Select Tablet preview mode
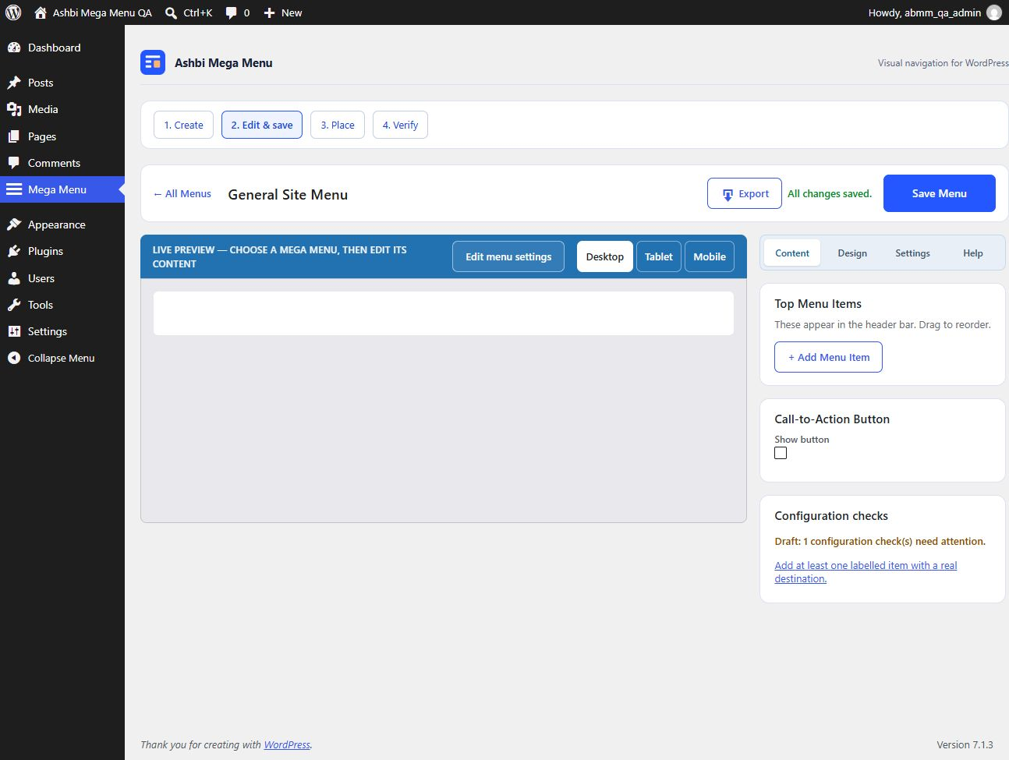The height and width of the screenshot is (760, 1009). click(x=659, y=256)
